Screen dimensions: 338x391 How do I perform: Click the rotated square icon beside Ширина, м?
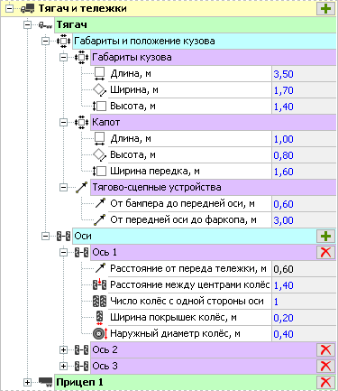99,90
